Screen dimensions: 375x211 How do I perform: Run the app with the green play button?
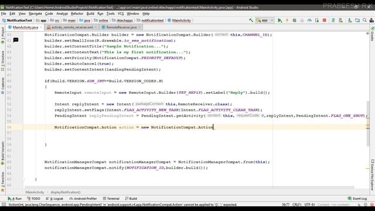tap(279, 21)
